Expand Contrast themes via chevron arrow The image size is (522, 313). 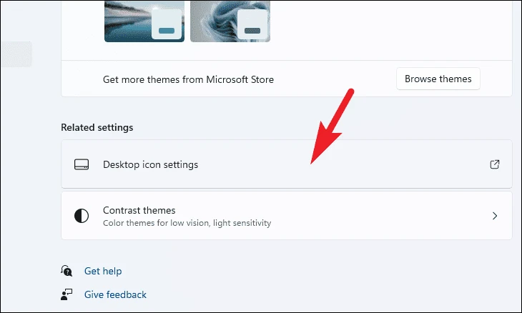click(x=495, y=216)
